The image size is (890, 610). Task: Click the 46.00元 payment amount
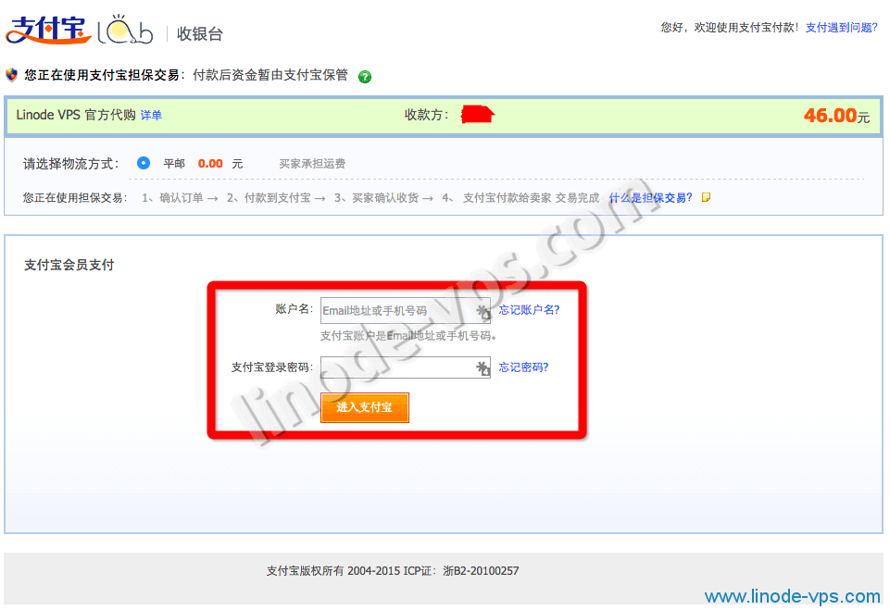pyautogui.click(x=836, y=116)
